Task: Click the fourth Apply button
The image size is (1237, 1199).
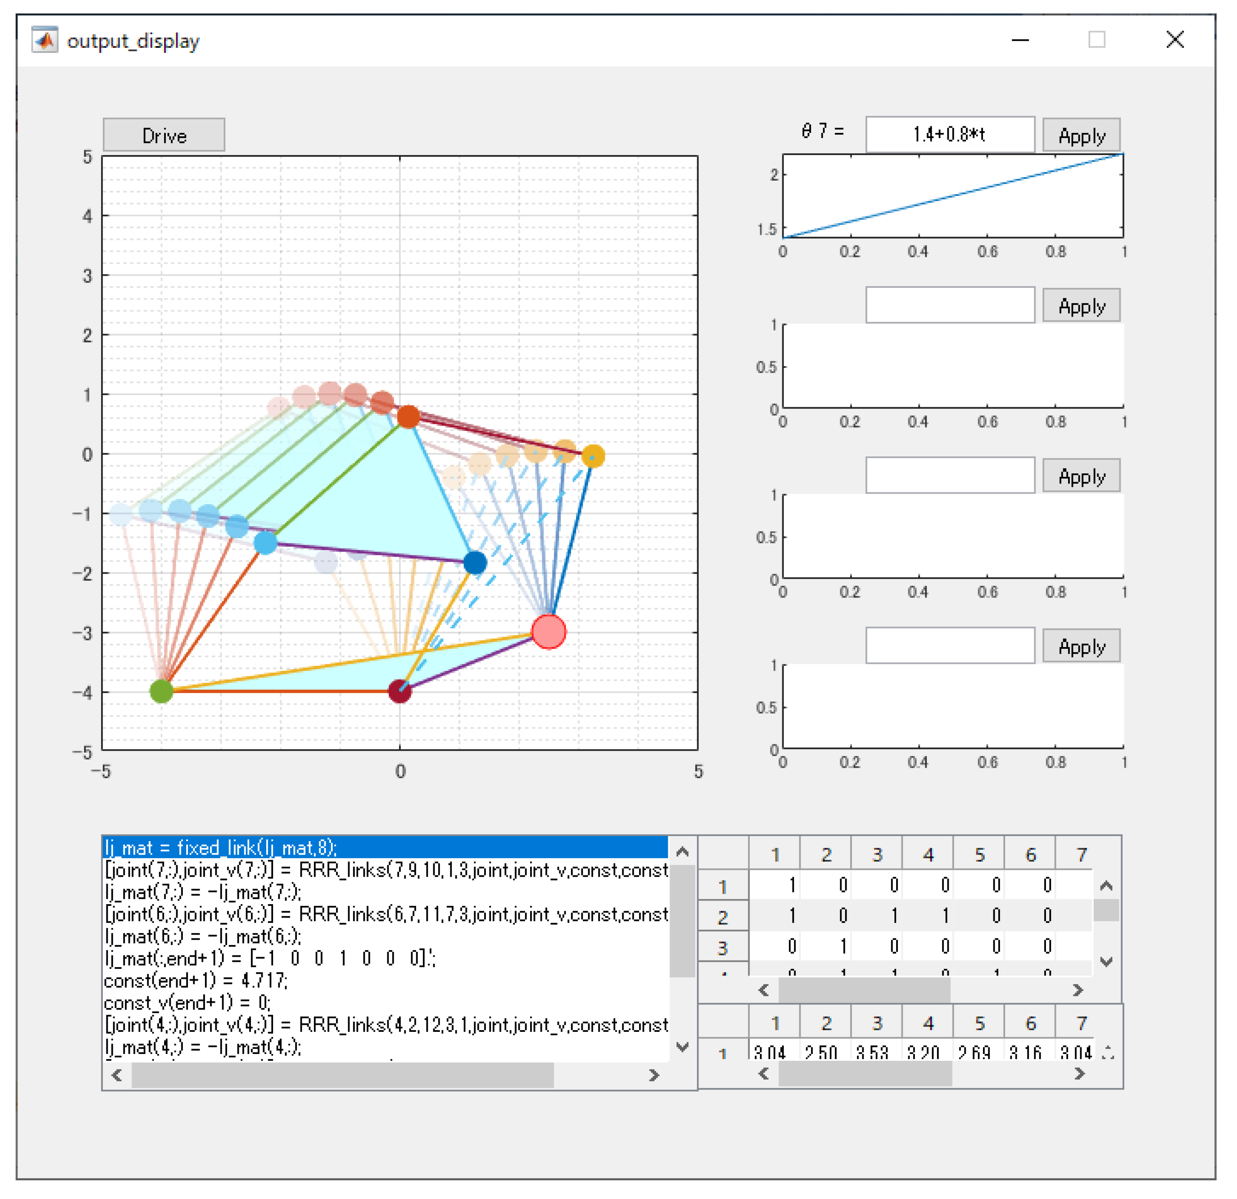Action: point(1081,646)
